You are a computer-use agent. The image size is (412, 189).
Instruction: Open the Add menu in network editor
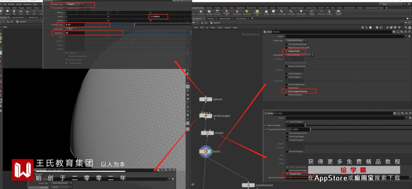[196, 27]
